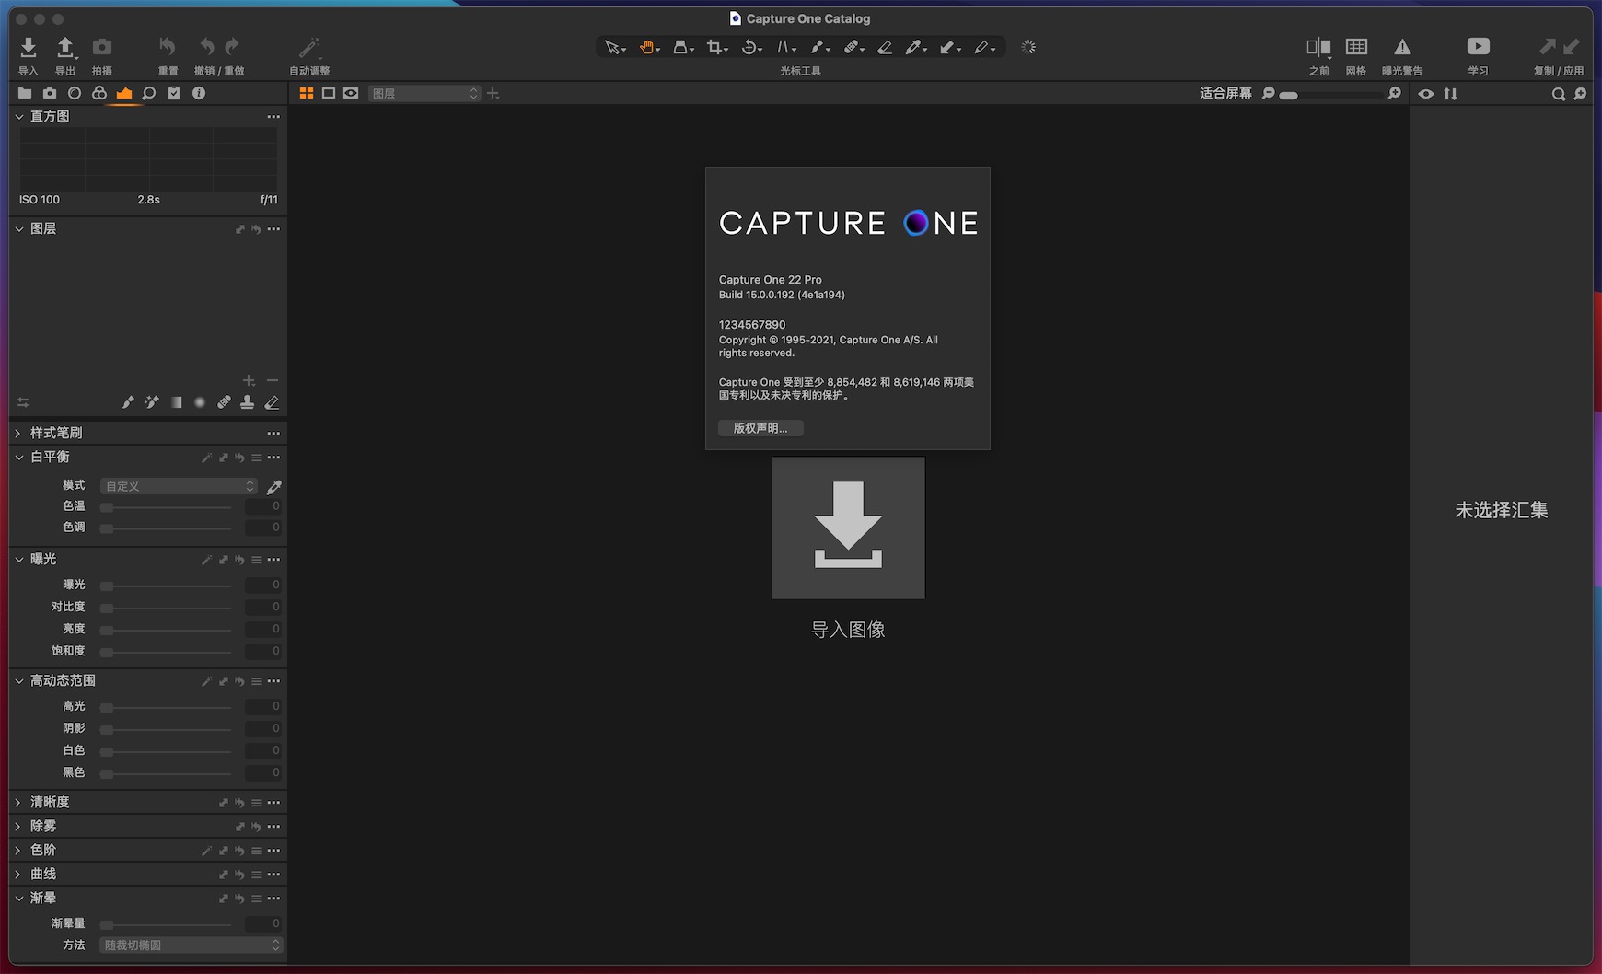1602x974 pixels.
Task: Open the 模式 自定义 white balance dropdown
Action: (179, 486)
